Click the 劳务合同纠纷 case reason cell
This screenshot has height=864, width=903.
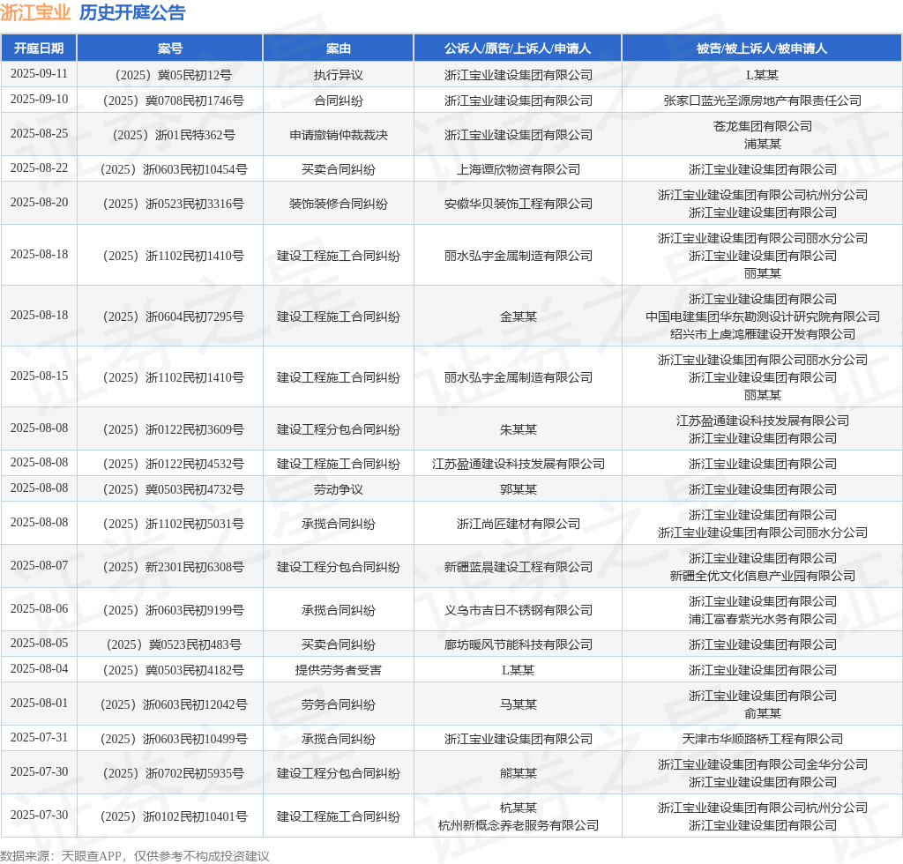click(338, 704)
